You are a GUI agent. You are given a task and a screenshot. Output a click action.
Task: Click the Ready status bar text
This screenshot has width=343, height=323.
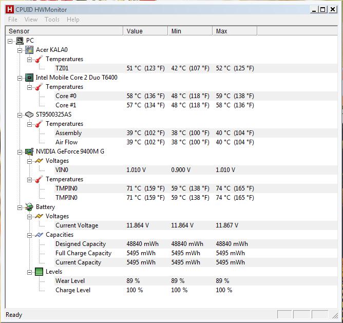point(14,315)
